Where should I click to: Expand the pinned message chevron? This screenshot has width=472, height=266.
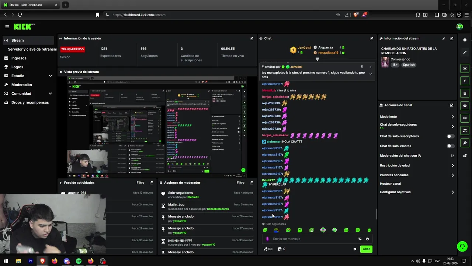(x=371, y=74)
